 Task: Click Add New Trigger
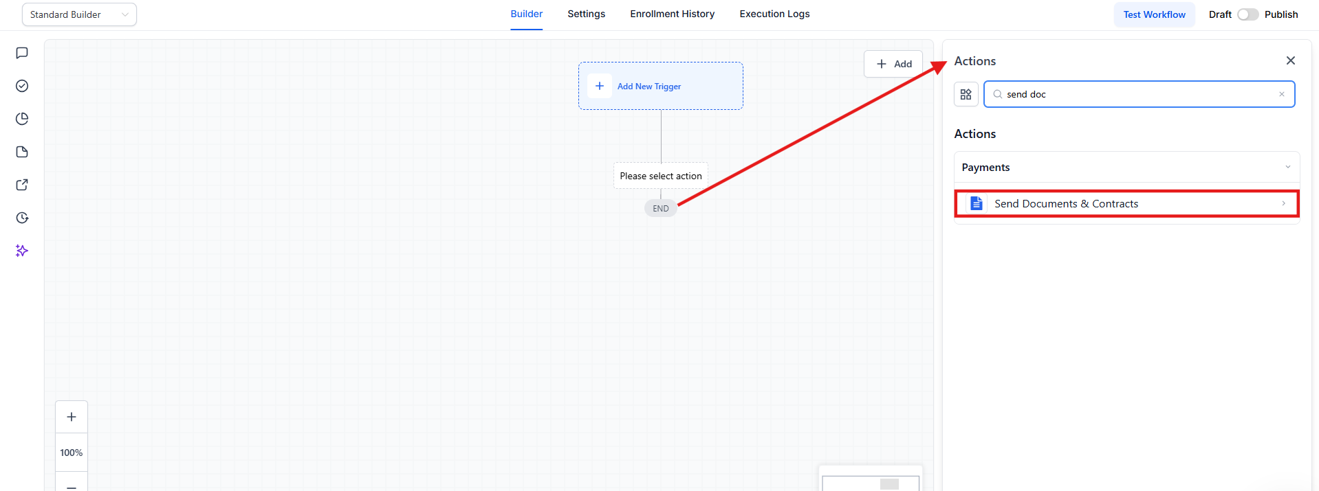pyautogui.click(x=648, y=87)
